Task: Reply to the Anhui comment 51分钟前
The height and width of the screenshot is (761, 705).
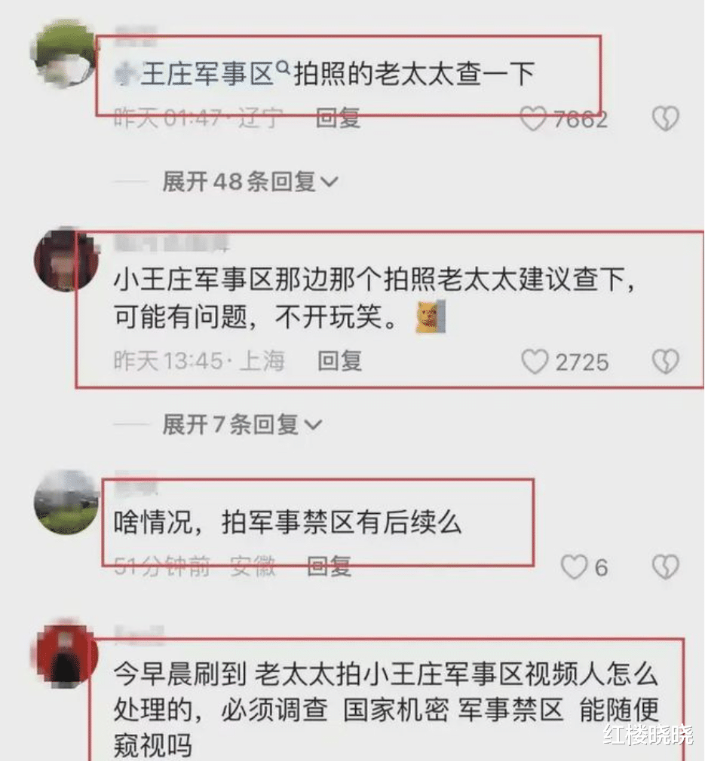Action: 330,567
